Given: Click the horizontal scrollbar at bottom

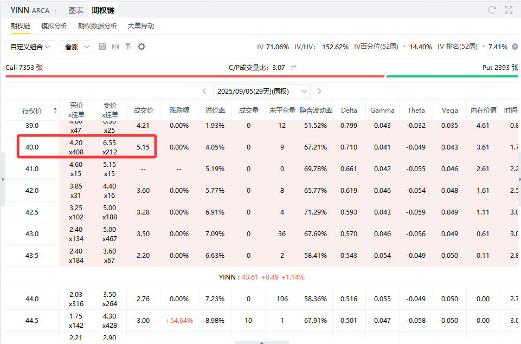Looking at the screenshot, I should (262, 342).
